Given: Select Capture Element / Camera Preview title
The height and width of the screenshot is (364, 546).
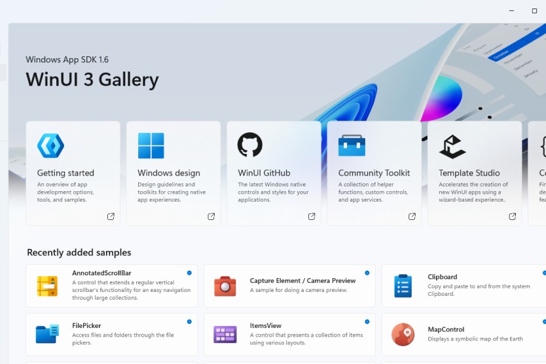Looking at the screenshot, I should pyautogui.click(x=302, y=280).
